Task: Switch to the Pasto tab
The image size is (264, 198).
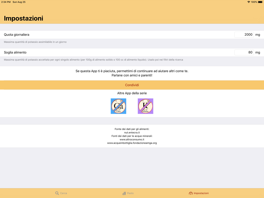Action: point(128,193)
